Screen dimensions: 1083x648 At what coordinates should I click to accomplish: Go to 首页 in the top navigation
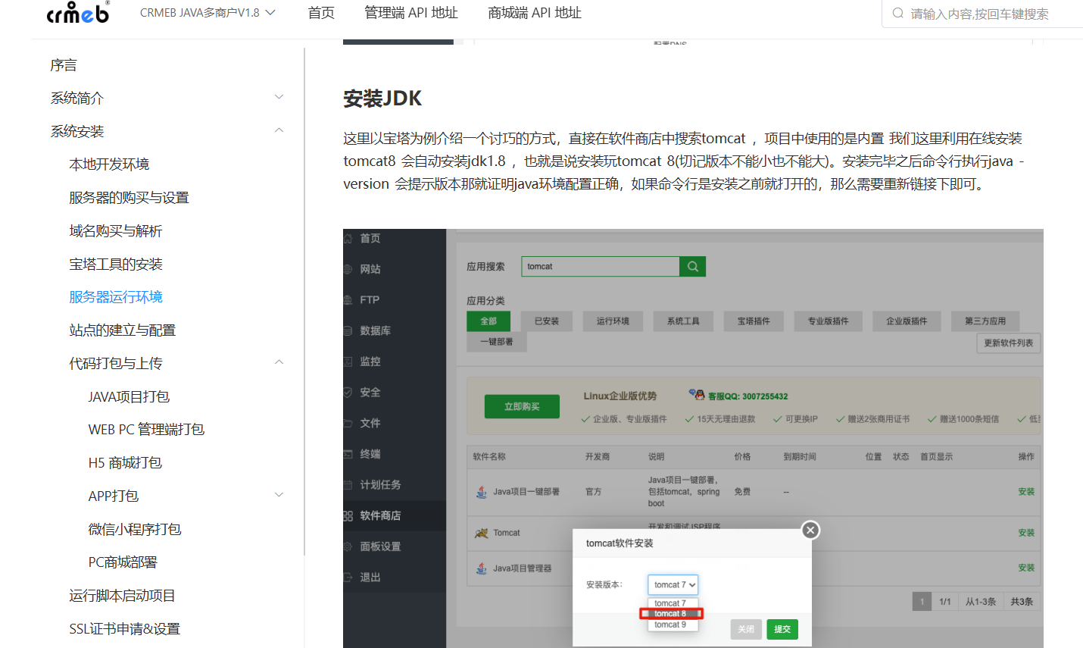[x=321, y=13]
